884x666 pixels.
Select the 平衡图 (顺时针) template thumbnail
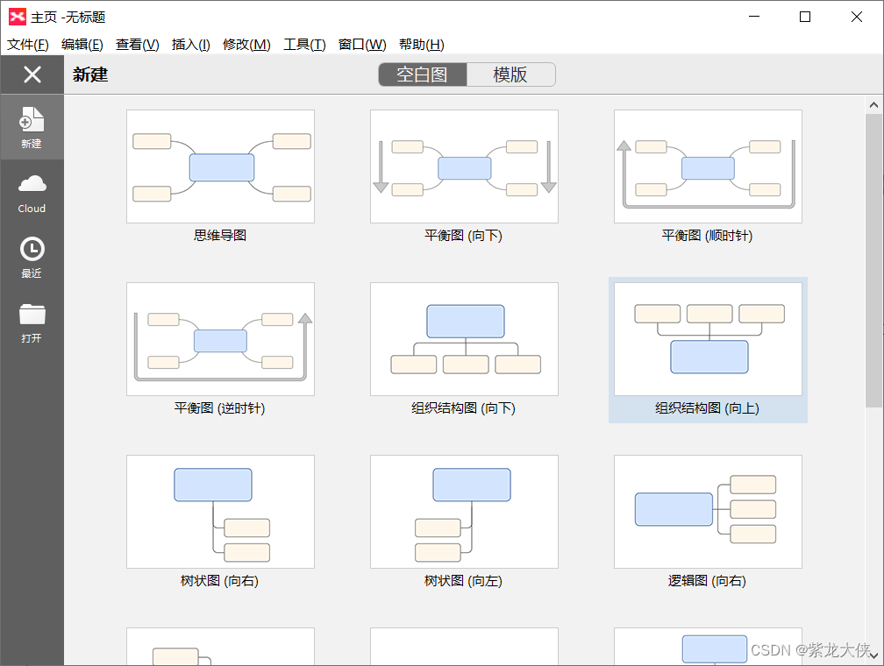pos(708,166)
